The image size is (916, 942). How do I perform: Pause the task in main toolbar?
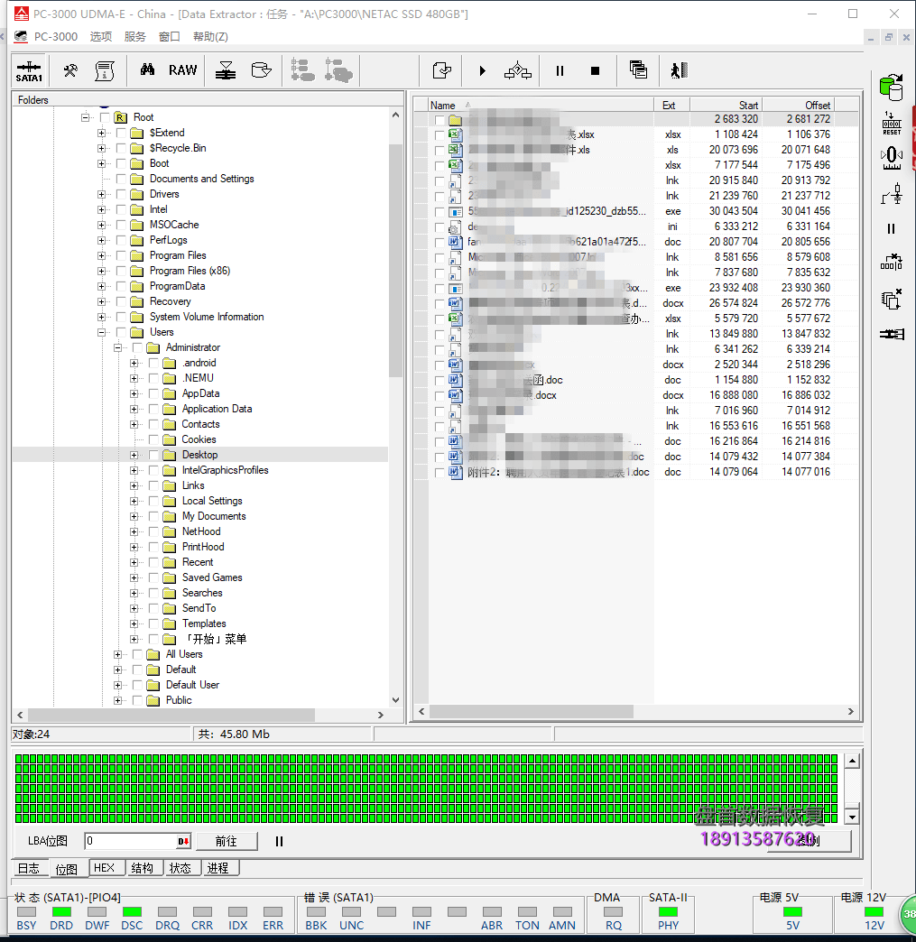[560, 71]
